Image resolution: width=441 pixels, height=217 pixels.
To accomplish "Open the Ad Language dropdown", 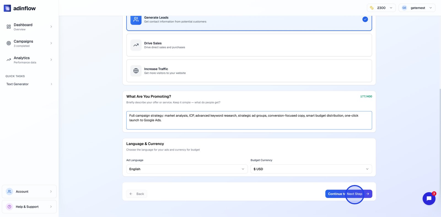I will [x=187, y=169].
